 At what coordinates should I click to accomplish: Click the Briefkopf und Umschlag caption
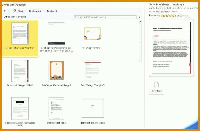pyautogui.click(x=93, y=123)
